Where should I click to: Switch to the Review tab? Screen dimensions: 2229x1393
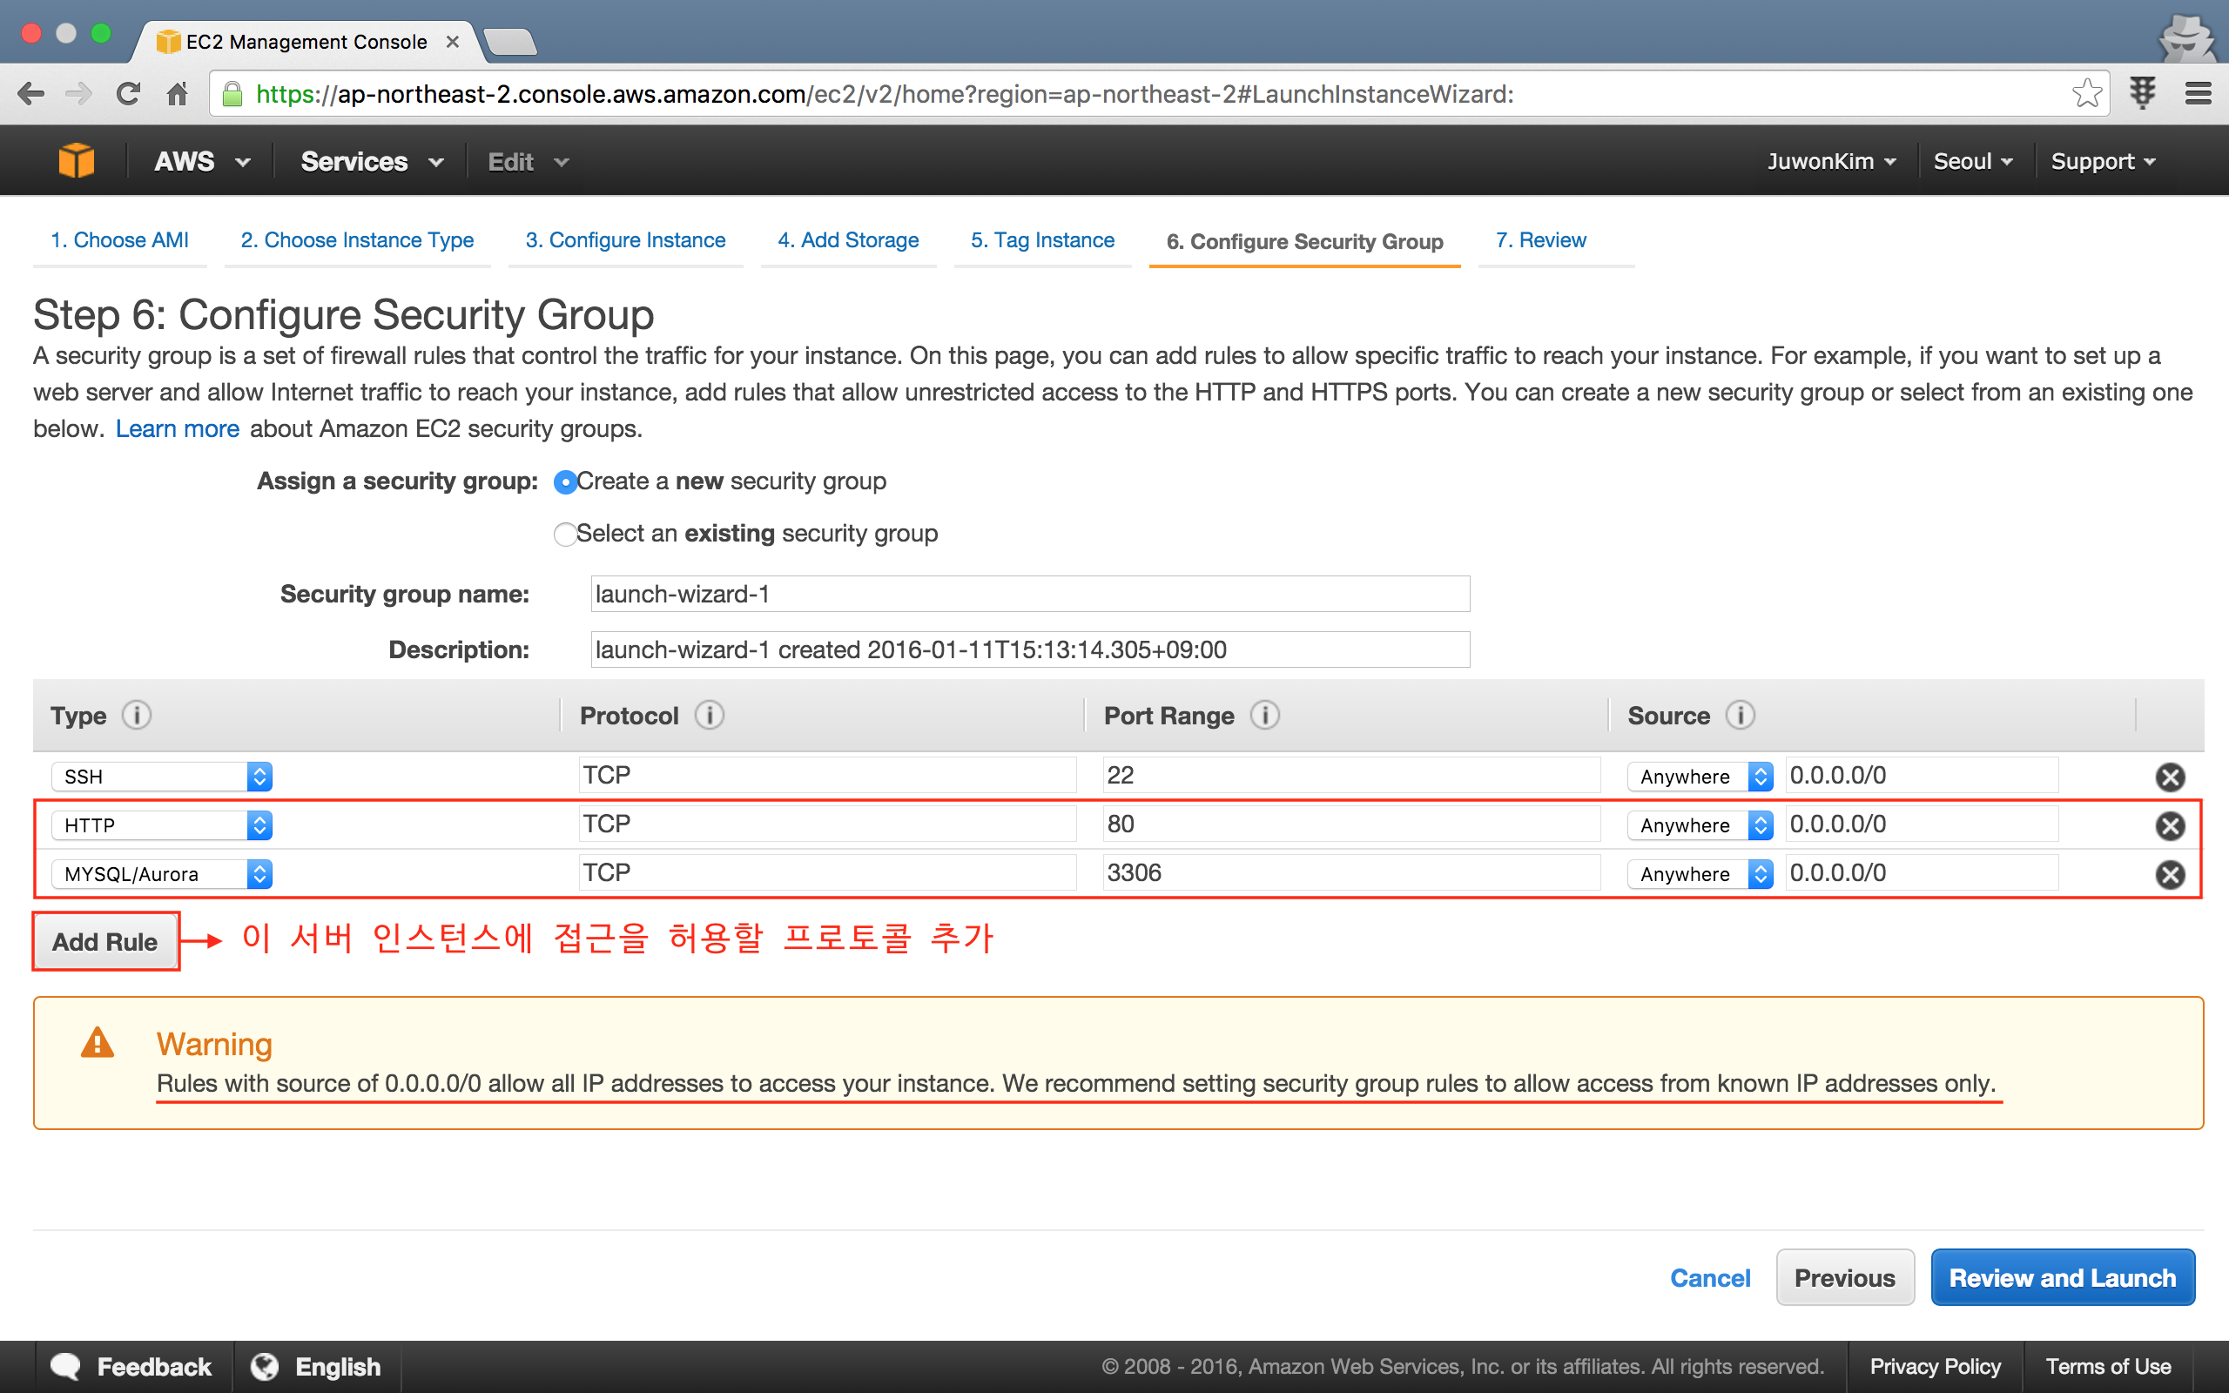(x=1540, y=240)
